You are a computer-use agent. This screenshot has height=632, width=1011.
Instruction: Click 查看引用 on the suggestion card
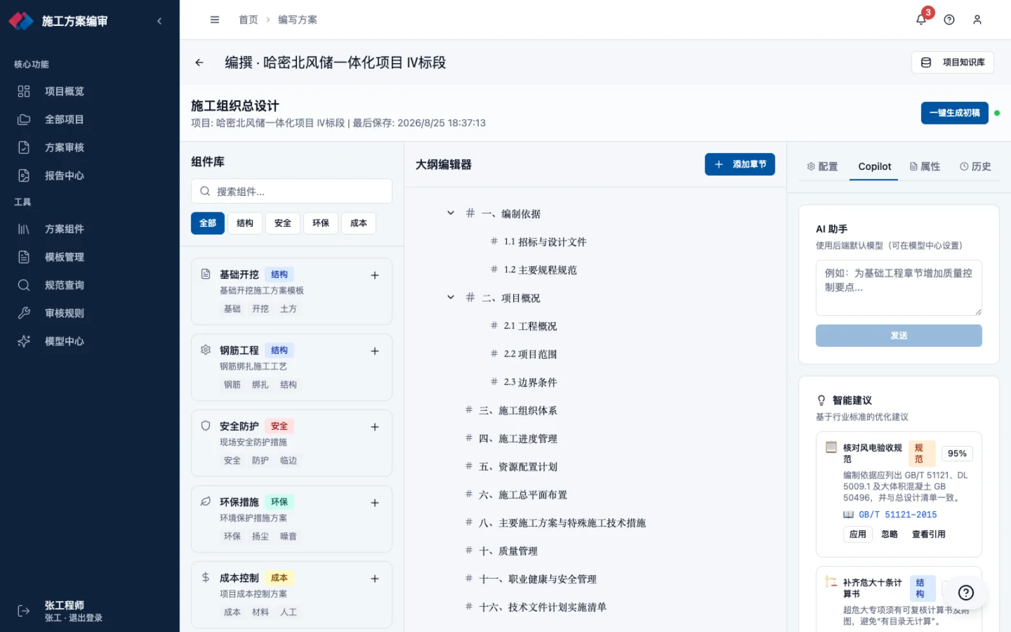pos(928,534)
